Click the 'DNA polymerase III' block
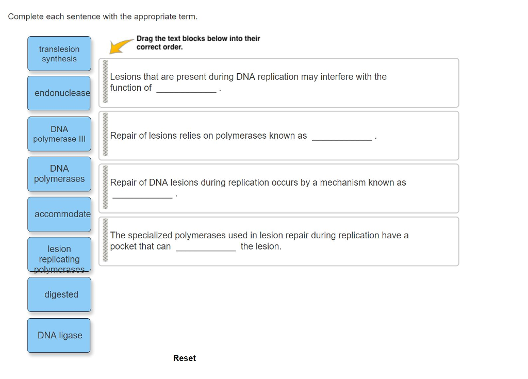 59,134
